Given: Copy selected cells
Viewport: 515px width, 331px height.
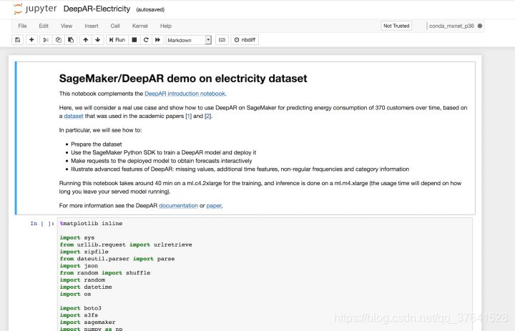Looking at the screenshot, I should point(58,40).
